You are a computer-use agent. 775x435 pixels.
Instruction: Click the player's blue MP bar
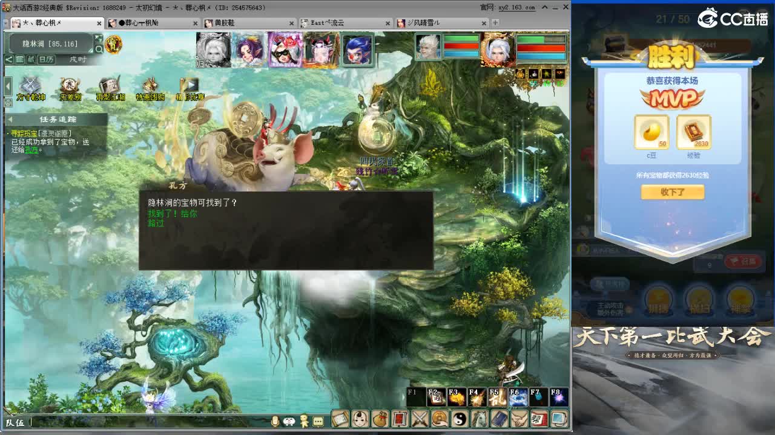541,56
